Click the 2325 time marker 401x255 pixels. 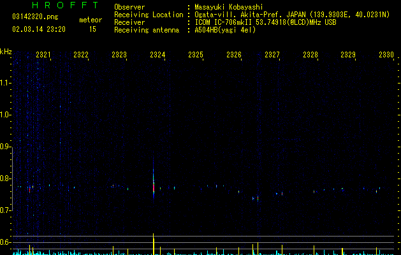click(196, 55)
